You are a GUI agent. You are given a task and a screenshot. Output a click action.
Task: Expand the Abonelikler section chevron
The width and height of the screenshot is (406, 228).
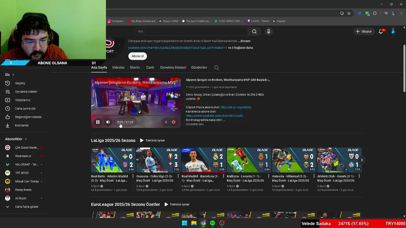[x=26, y=139]
